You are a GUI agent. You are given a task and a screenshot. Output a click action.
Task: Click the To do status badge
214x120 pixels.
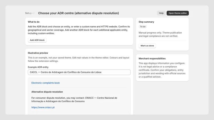[x=143, y=26]
